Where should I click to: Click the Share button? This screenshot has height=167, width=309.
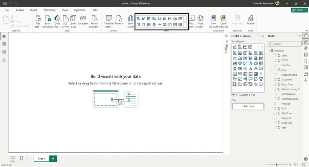pyautogui.click(x=299, y=10)
